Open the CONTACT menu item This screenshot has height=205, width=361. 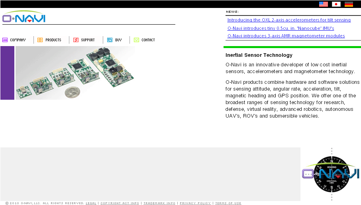click(x=148, y=40)
